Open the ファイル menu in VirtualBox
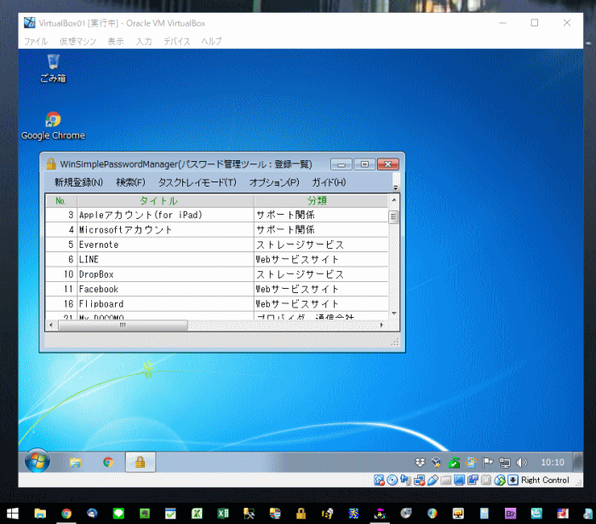Image resolution: width=596 pixels, height=524 pixels. pyautogui.click(x=36, y=41)
